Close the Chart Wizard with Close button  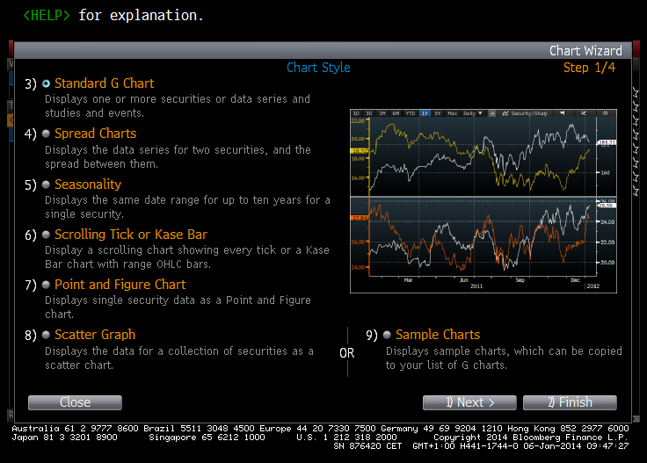click(75, 402)
